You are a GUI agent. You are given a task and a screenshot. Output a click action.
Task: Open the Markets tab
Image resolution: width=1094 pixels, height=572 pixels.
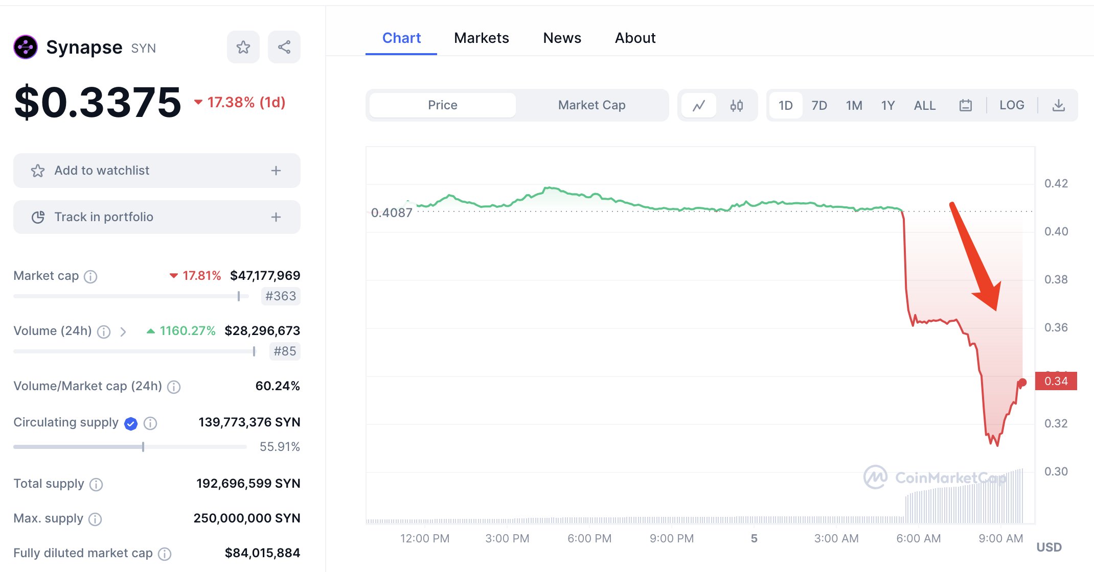tap(482, 38)
